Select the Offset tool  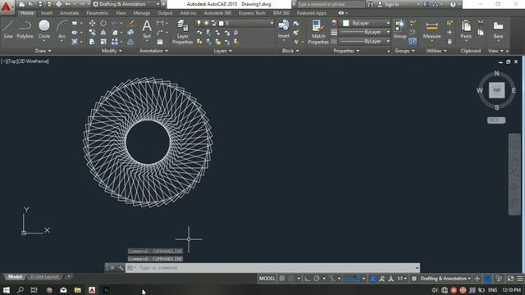(x=131, y=42)
